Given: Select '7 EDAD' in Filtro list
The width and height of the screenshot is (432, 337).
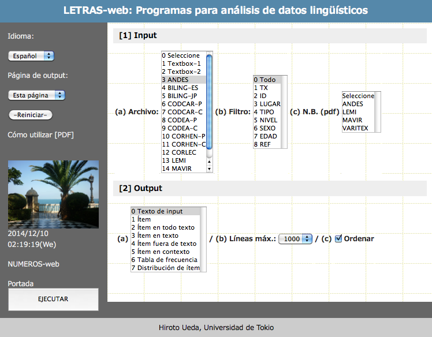Looking at the screenshot, I should 267,136.
